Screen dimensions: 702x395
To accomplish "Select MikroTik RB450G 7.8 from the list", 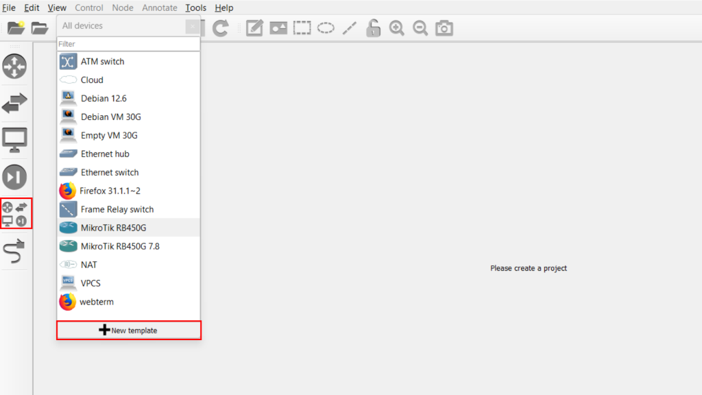I will [120, 246].
